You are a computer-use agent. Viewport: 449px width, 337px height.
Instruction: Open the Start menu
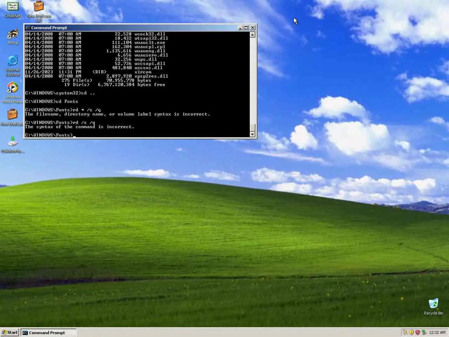9,332
